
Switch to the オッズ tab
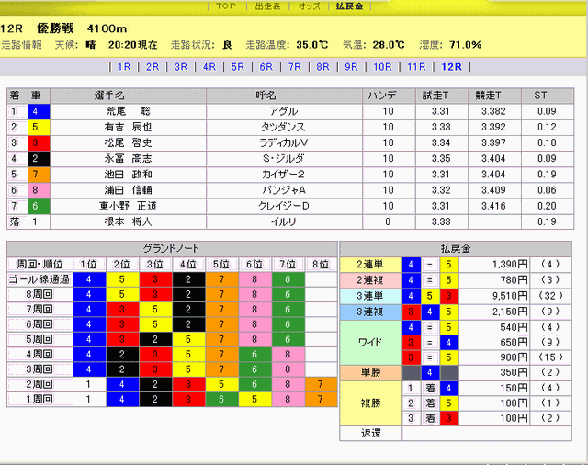310,6
